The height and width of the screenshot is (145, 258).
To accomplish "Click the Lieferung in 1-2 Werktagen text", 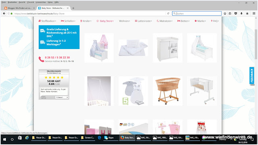I will tap(56, 43).
